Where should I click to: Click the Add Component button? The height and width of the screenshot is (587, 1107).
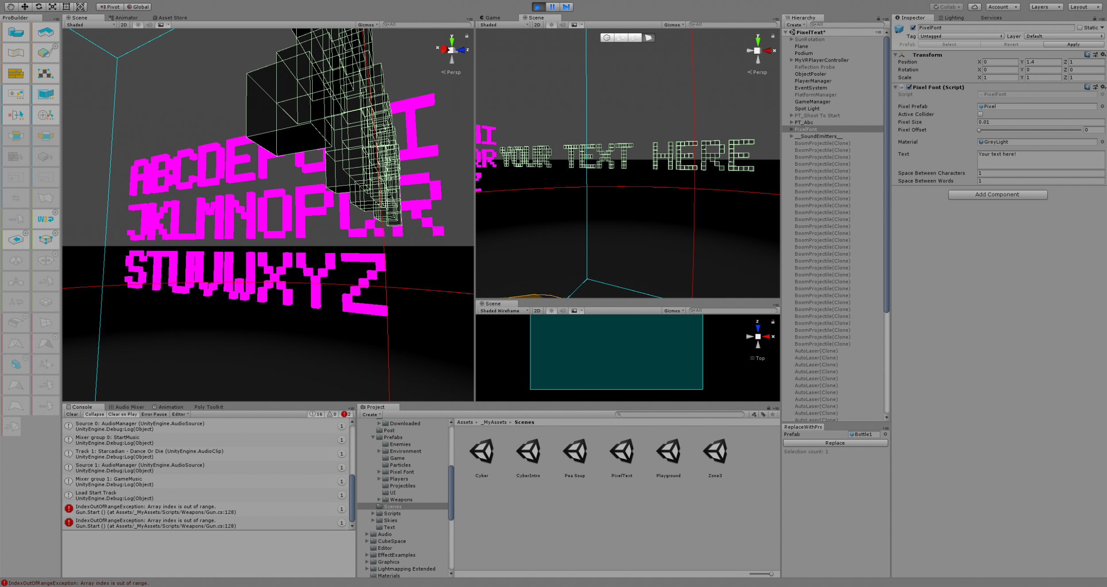pyautogui.click(x=997, y=194)
